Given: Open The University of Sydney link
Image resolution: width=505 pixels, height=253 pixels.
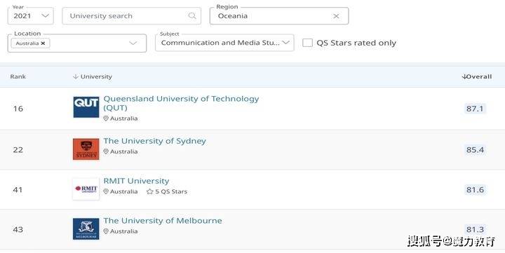Looking at the screenshot, I should pos(154,141).
